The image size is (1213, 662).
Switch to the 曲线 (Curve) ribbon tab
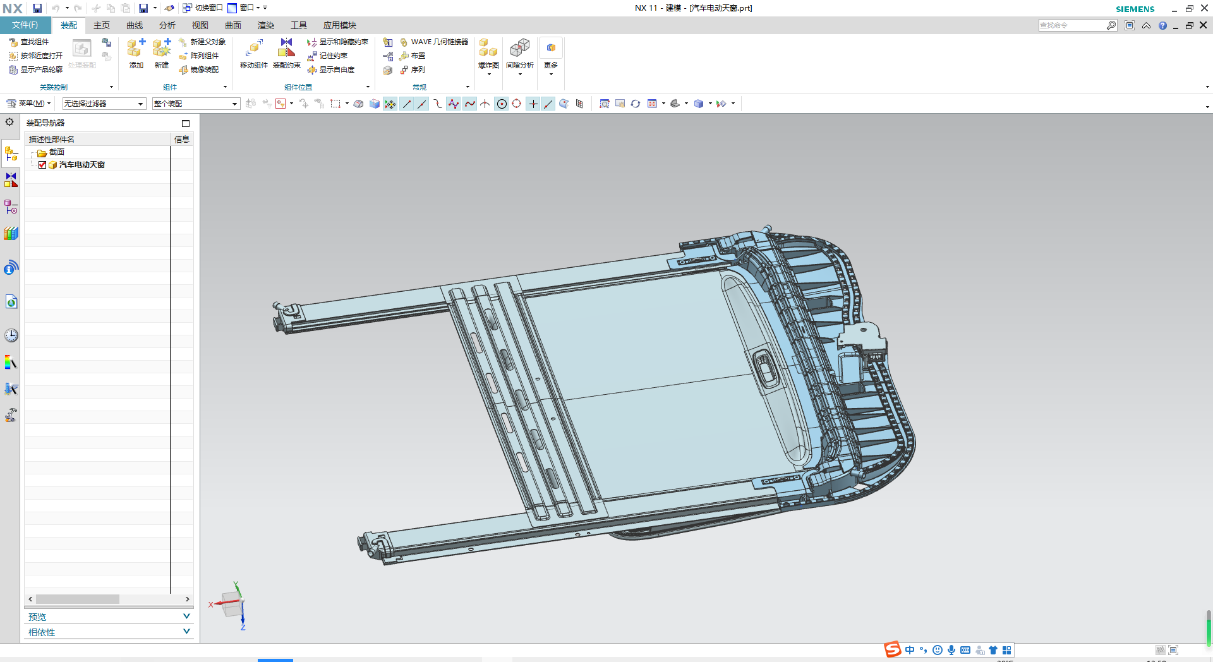(x=135, y=25)
